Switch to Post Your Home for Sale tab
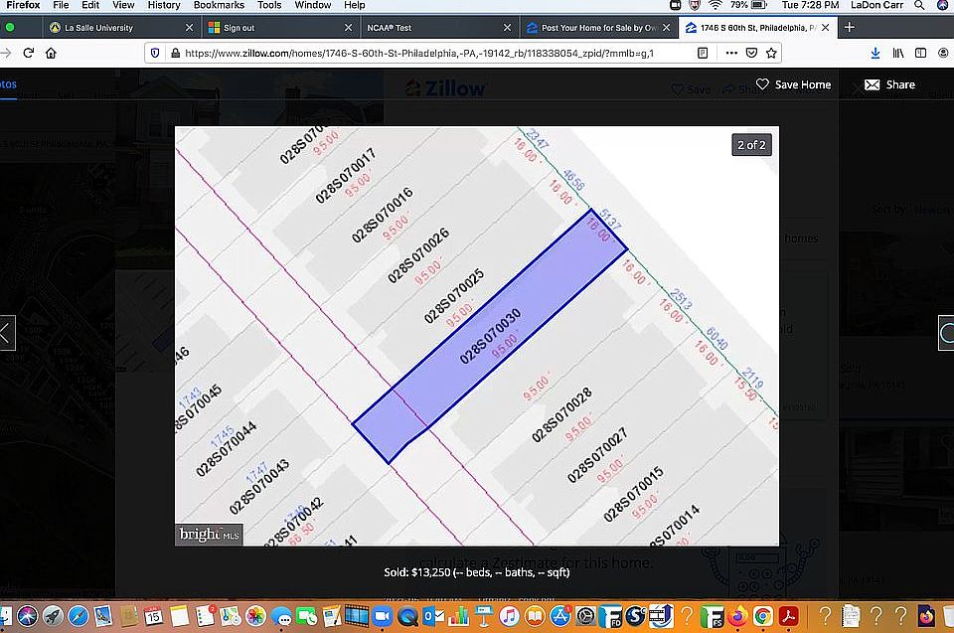Viewport: 954px width, 633px height. (598, 28)
